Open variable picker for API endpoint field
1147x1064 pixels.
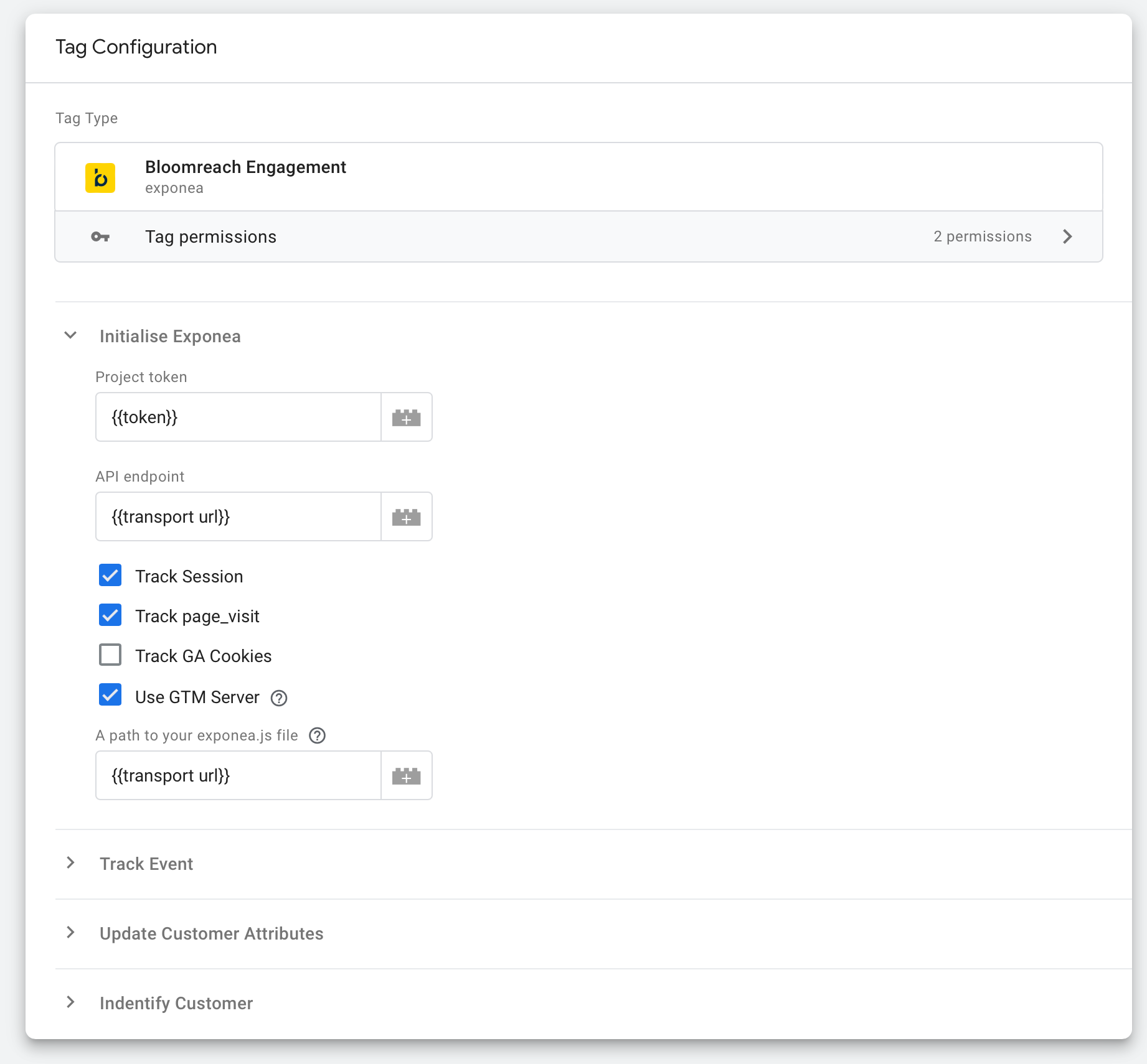point(407,516)
